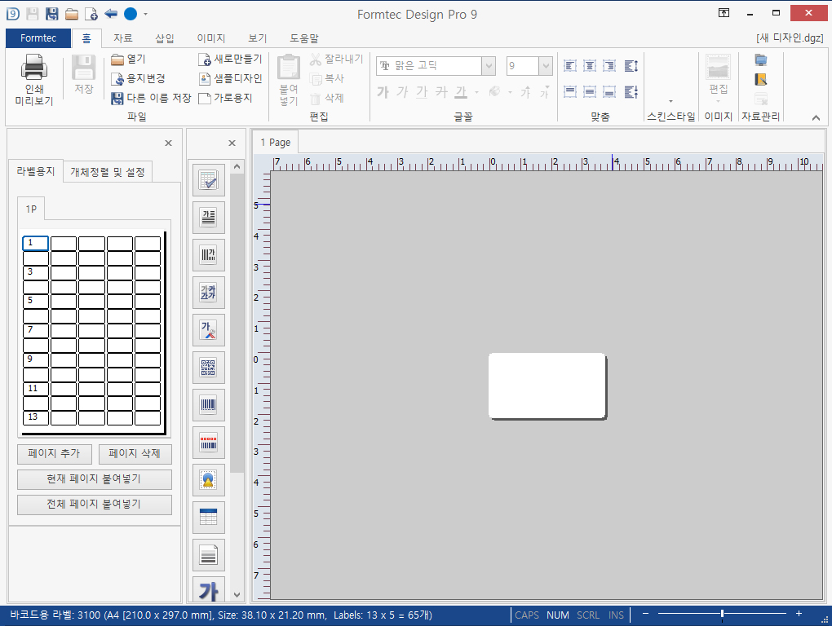This screenshot has height=626, width=832.
Task: Click the align top icon in 맞춤 group
Action: tap(570, 92)
